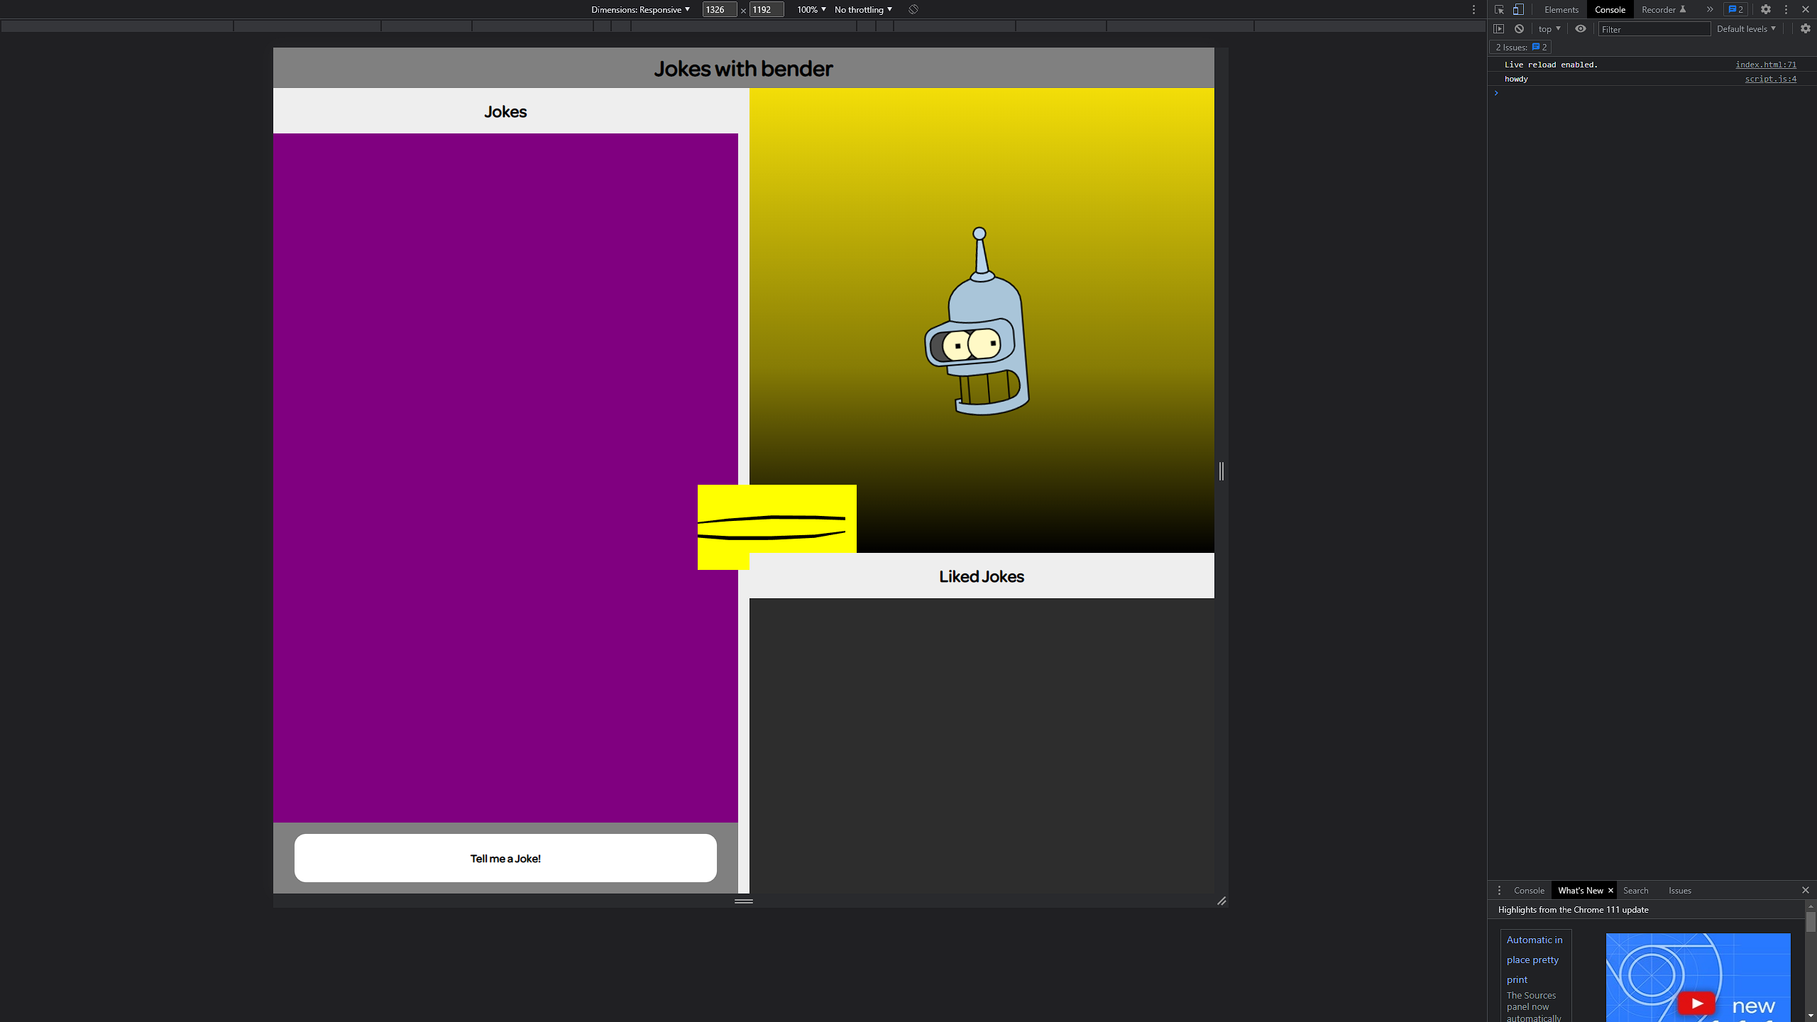The image size is (1817, 1022).
Task: Open the Customize and control DevTools menu
Action: [x=1786, y=9]
